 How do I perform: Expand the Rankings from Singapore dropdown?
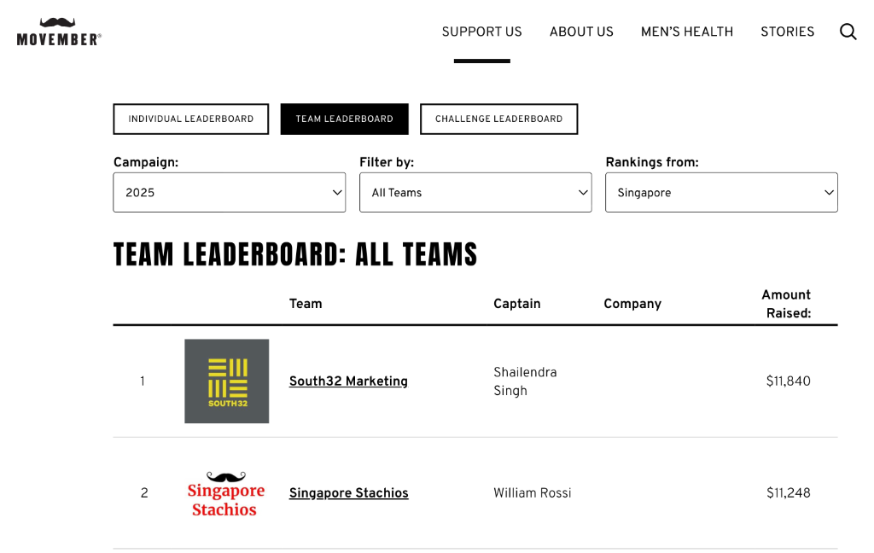[721, 193]
